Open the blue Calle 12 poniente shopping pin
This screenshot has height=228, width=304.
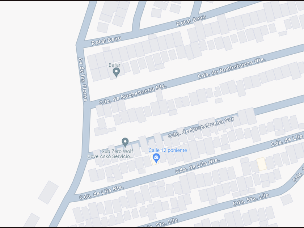(156, 158)
